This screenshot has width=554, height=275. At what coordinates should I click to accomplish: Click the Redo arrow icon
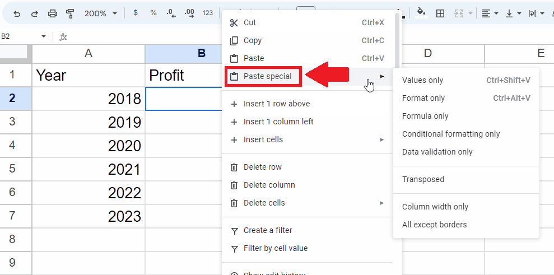[x=35, y=13]
